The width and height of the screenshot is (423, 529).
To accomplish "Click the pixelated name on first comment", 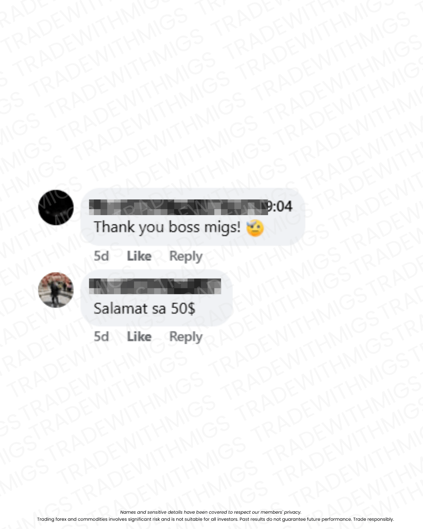I will point(178,207).
